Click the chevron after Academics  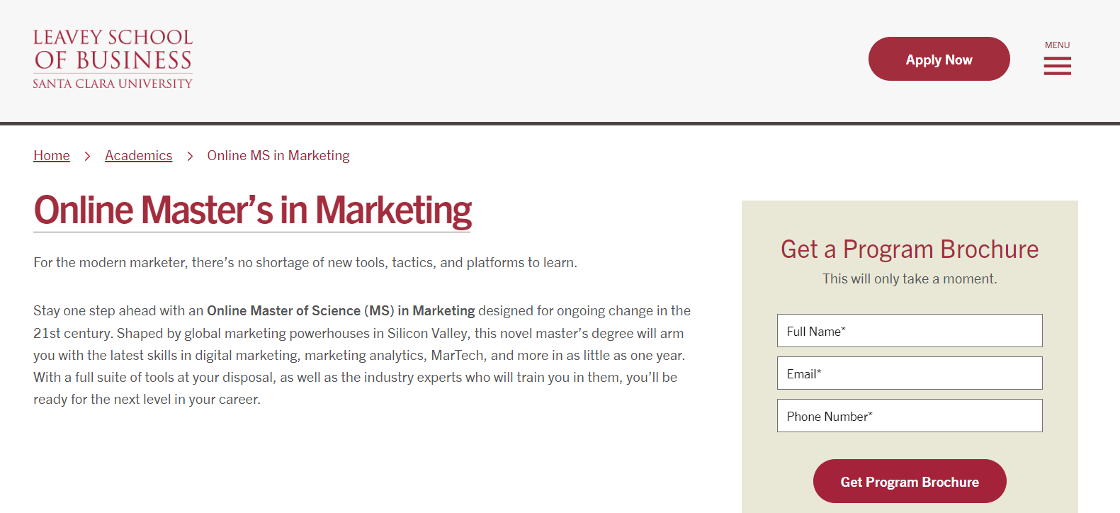point(189,155)
